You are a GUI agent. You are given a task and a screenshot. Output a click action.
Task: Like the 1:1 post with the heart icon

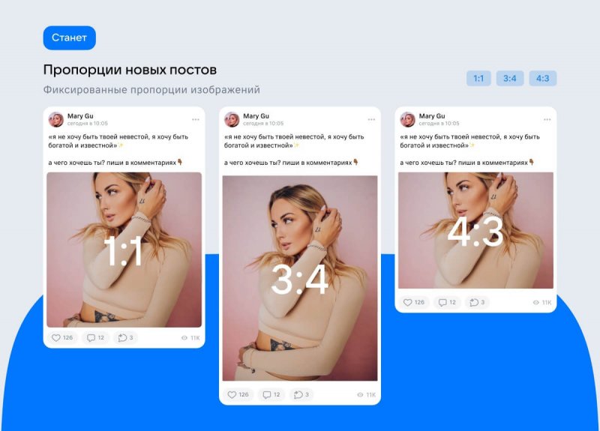62,338
